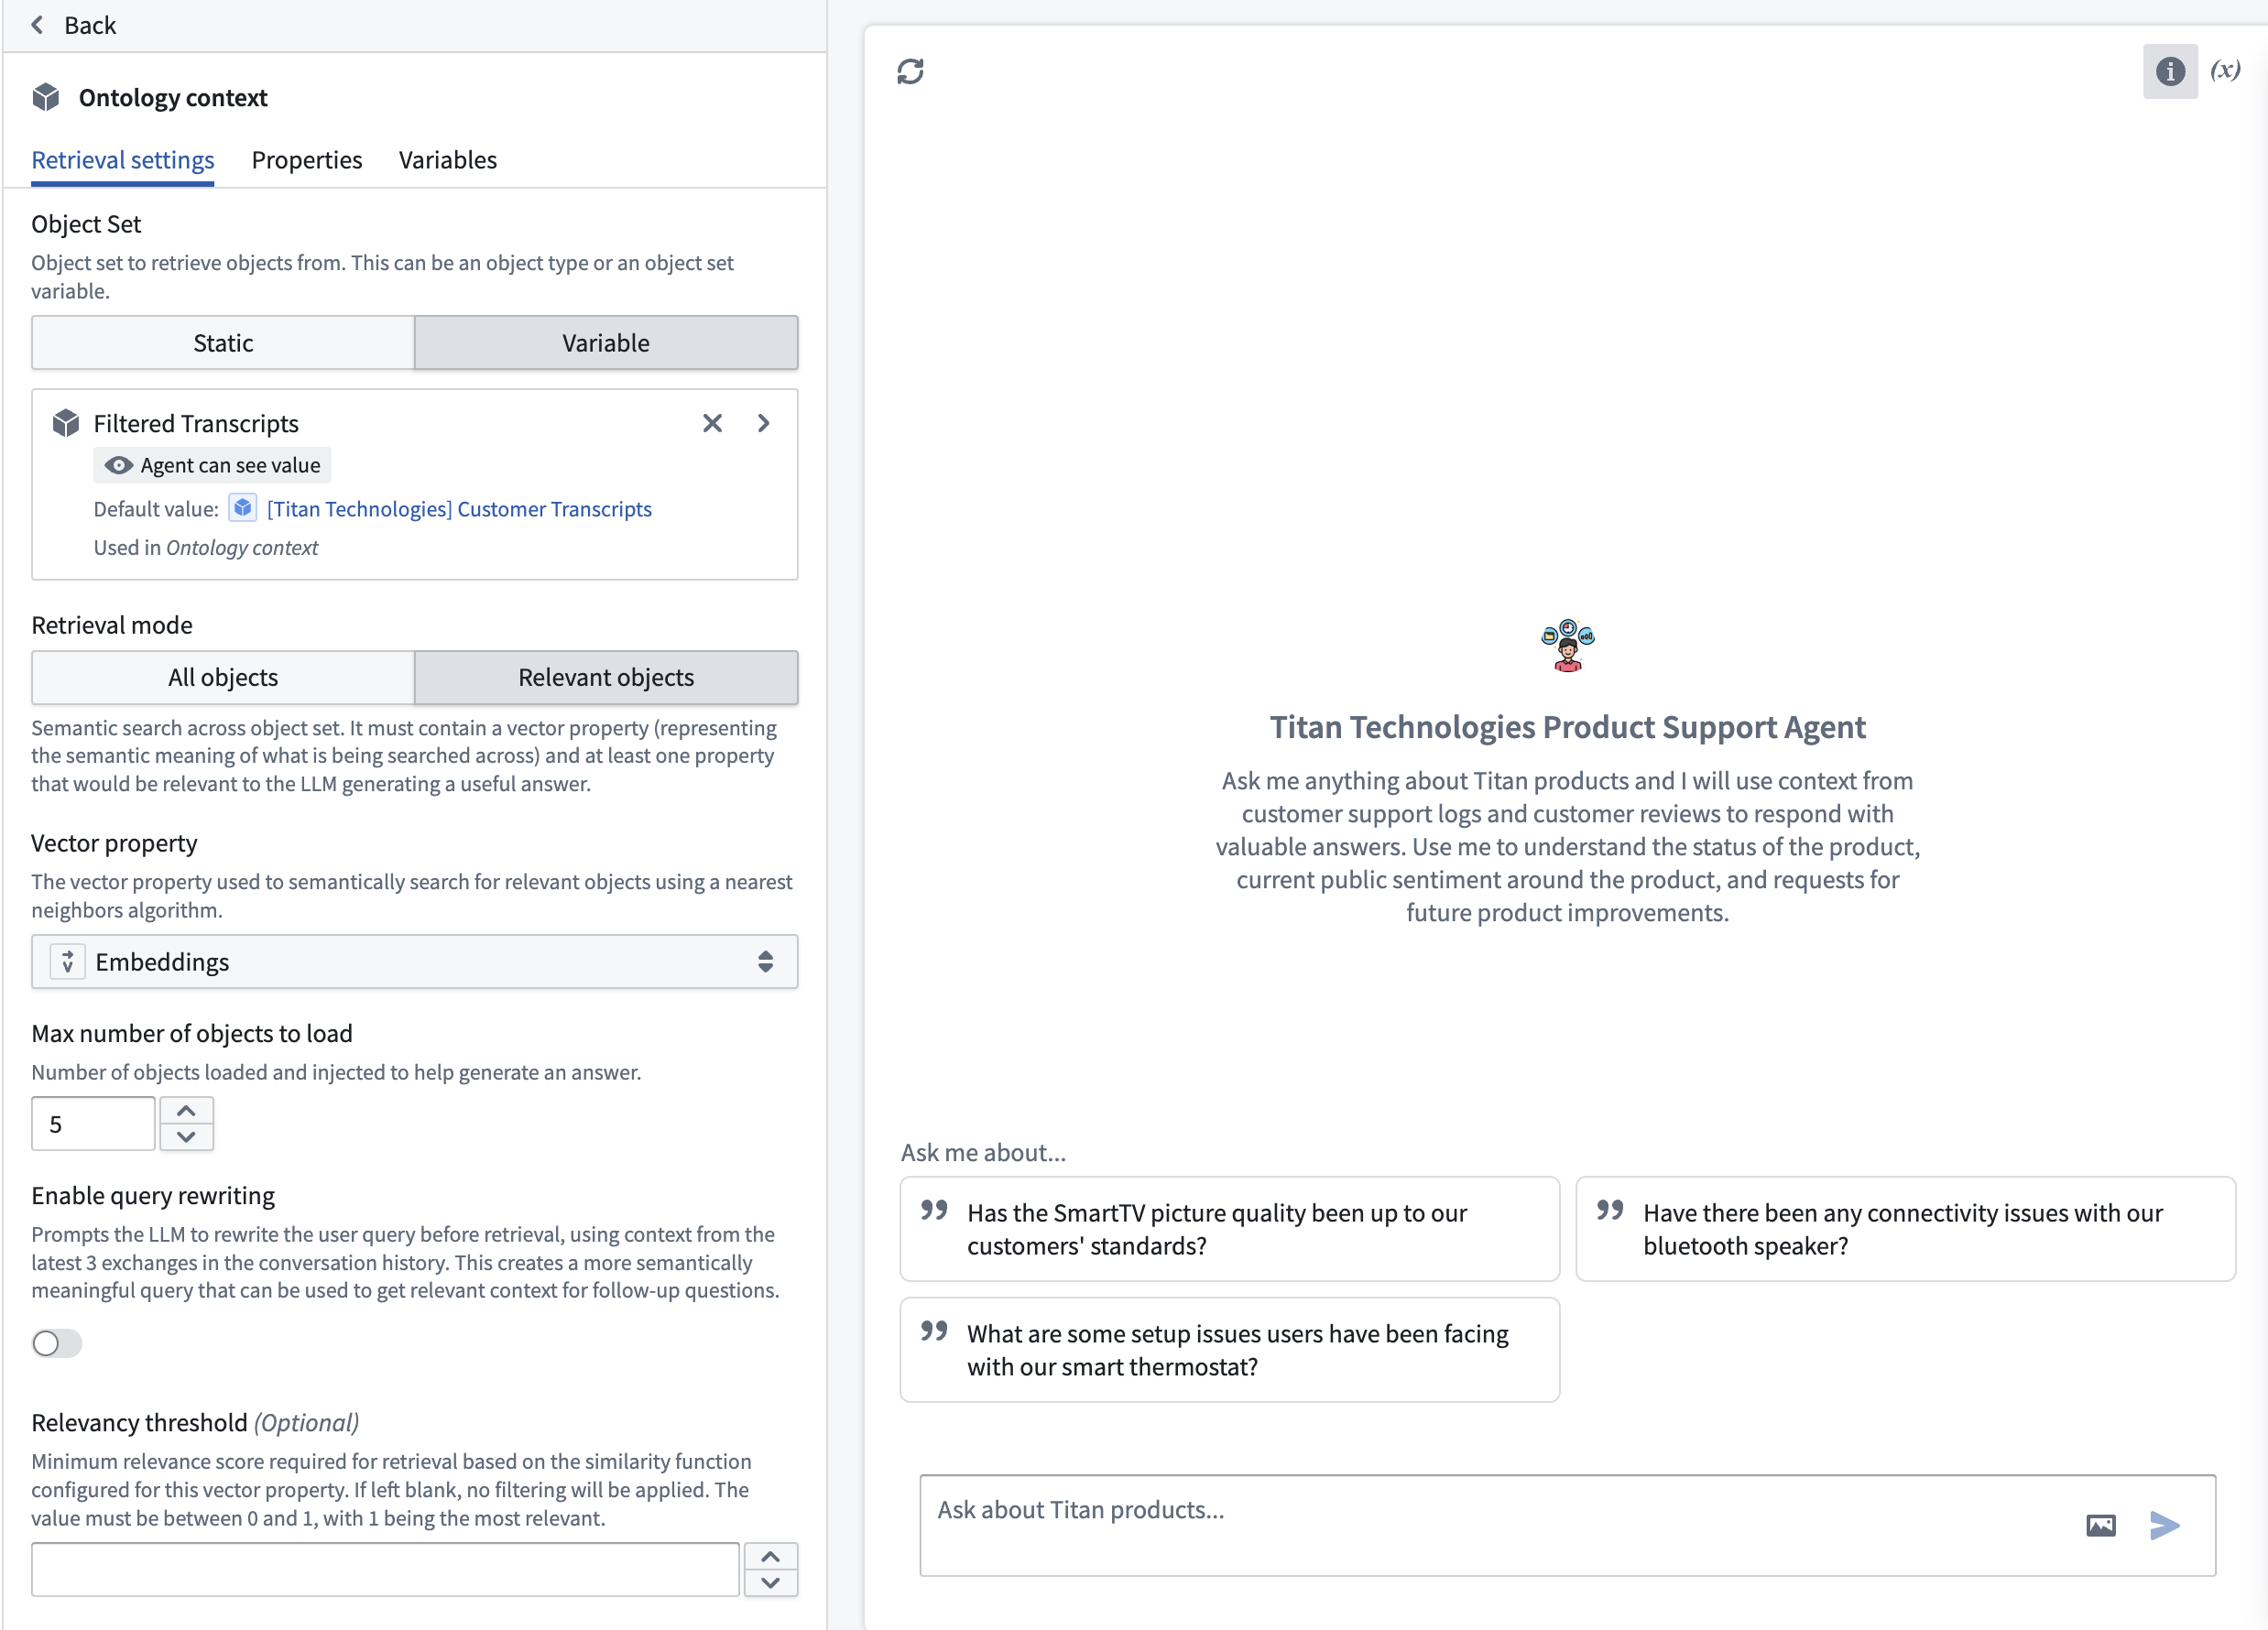Toggle the Agent can see value setting

click(211, 464)
